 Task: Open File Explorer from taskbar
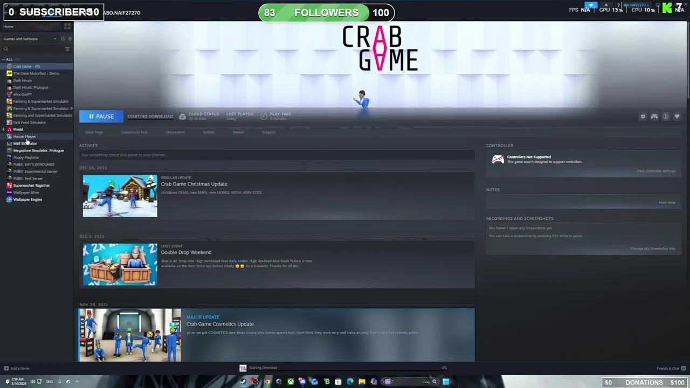click(362, 382)
